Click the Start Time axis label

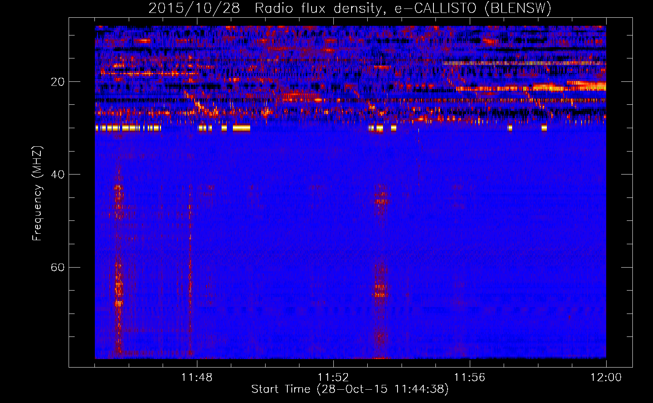click(350, 389)
